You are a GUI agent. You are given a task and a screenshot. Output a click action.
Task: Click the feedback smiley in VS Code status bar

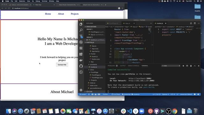(195, 94)
